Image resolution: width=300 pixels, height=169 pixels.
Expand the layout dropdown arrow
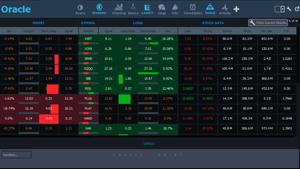[x=283, y=9]
